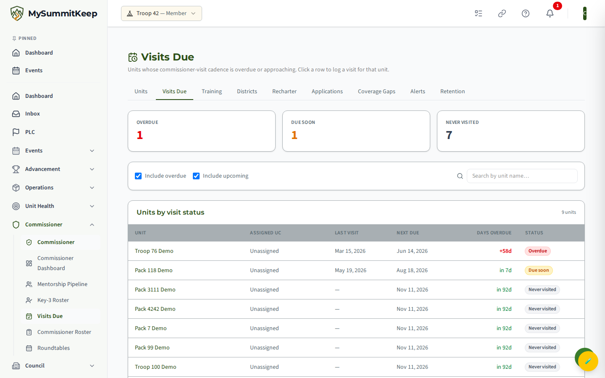Viewport: 605px width, 378px height.
Task: Click the Unit Health target icon
Action: coord(16,206)
